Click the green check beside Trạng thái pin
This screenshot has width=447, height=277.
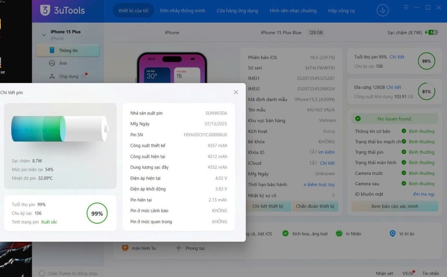[x=404, y=152]
